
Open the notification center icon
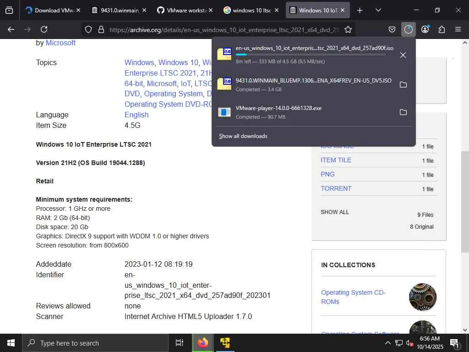[455, 343]
